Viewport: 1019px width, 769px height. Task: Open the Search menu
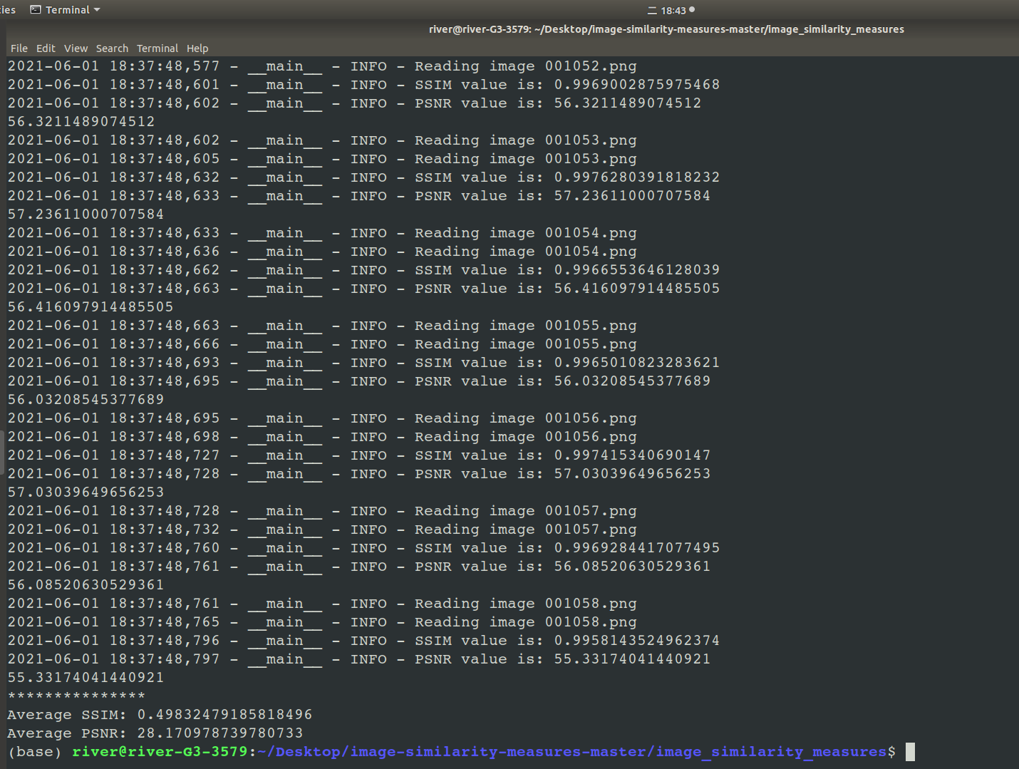coord(112,48)
